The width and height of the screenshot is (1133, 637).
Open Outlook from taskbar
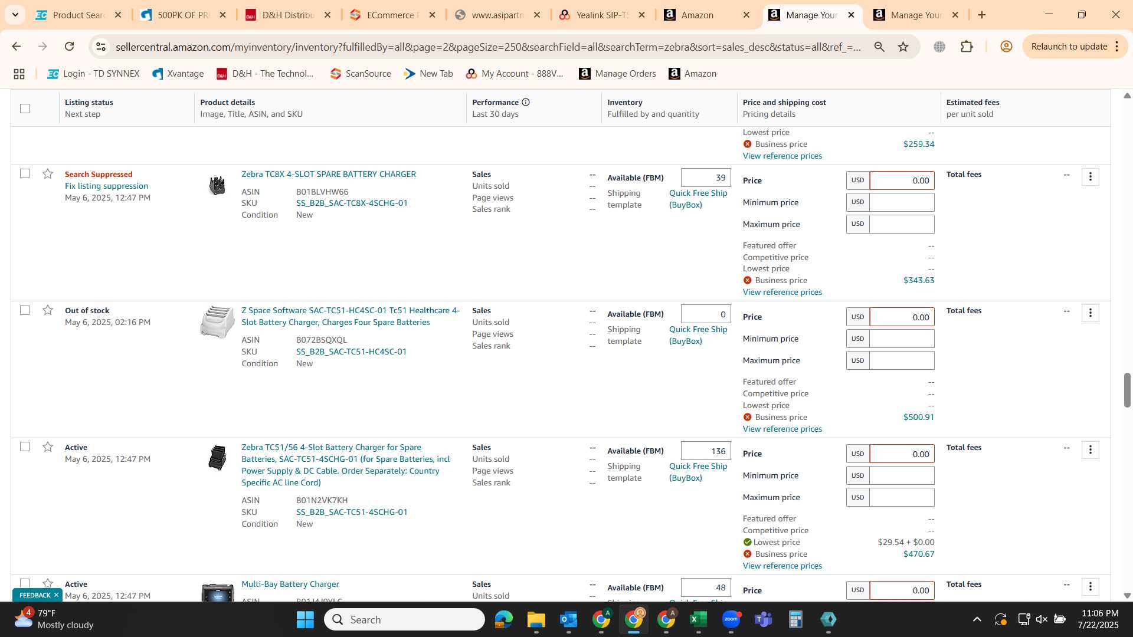568,619
